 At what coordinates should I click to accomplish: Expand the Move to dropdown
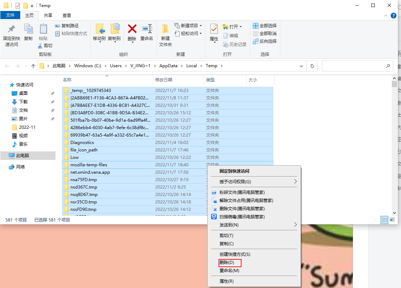(99, 42)
